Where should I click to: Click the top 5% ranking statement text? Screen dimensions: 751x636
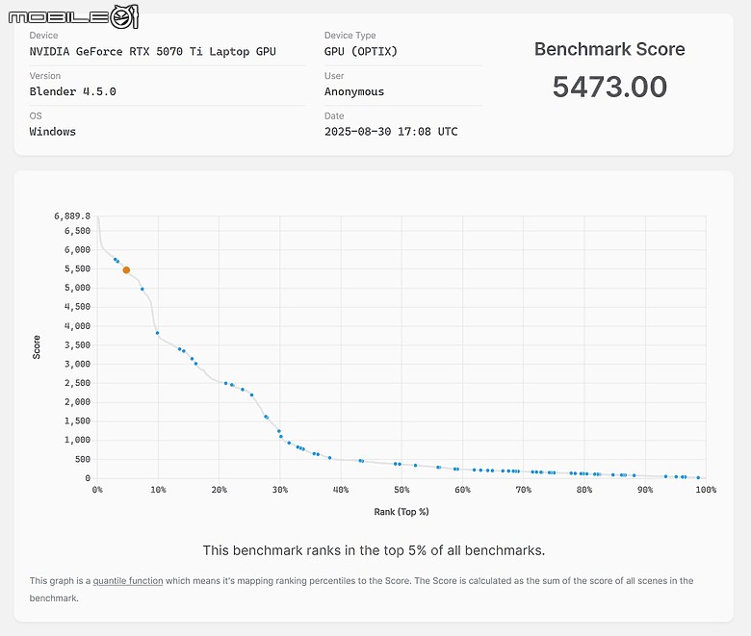pos(374,550)
